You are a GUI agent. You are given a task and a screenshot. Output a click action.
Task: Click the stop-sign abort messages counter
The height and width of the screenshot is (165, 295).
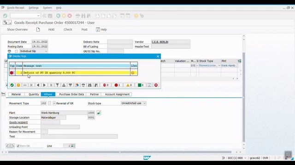coord(106,85)
